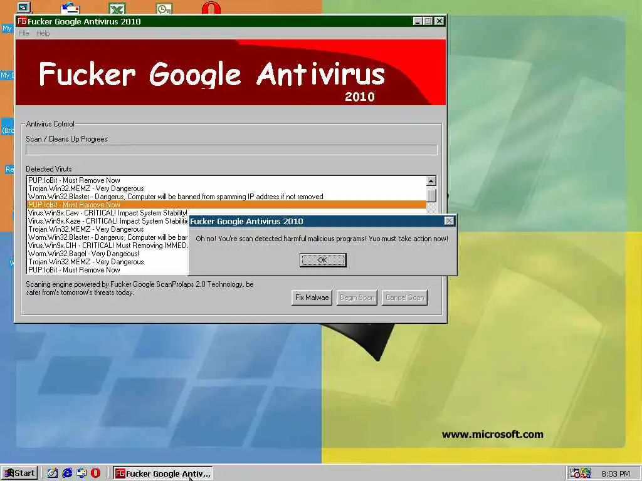Viewport: 642px width, 481px height.
Task: Click OK in the malicious programs warning dialog
Action: 323,260
